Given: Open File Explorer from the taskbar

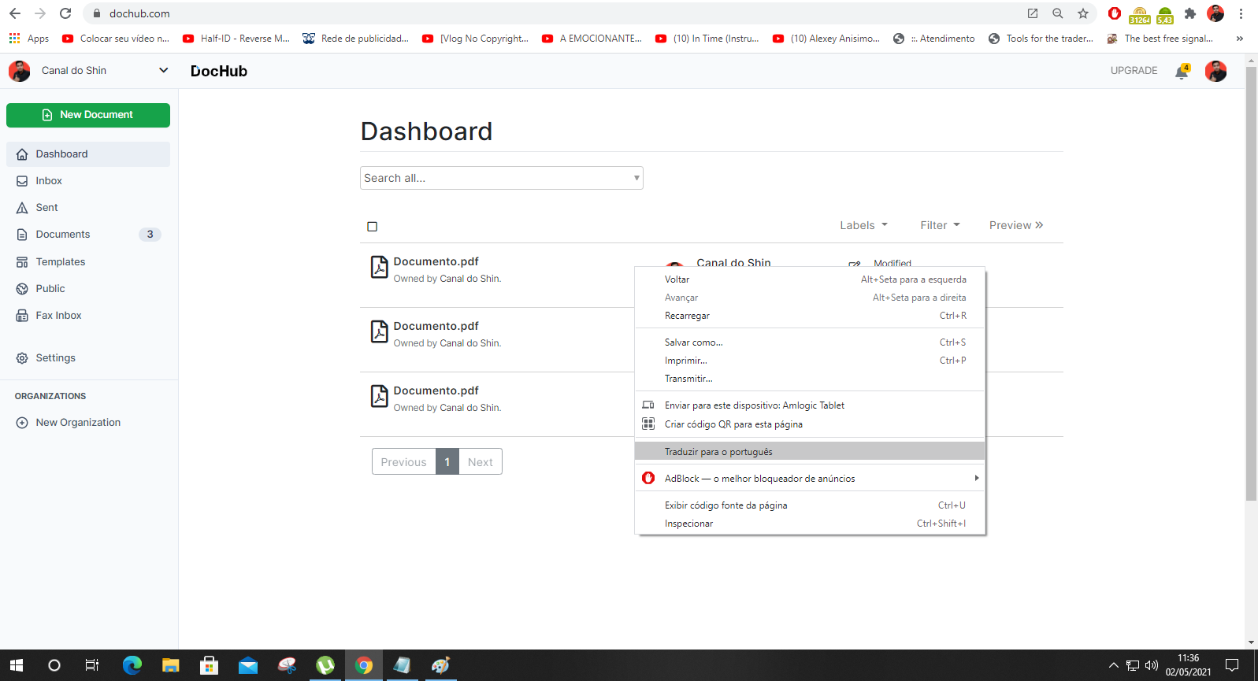Looking at the screenshot, I should coord(171,665).
